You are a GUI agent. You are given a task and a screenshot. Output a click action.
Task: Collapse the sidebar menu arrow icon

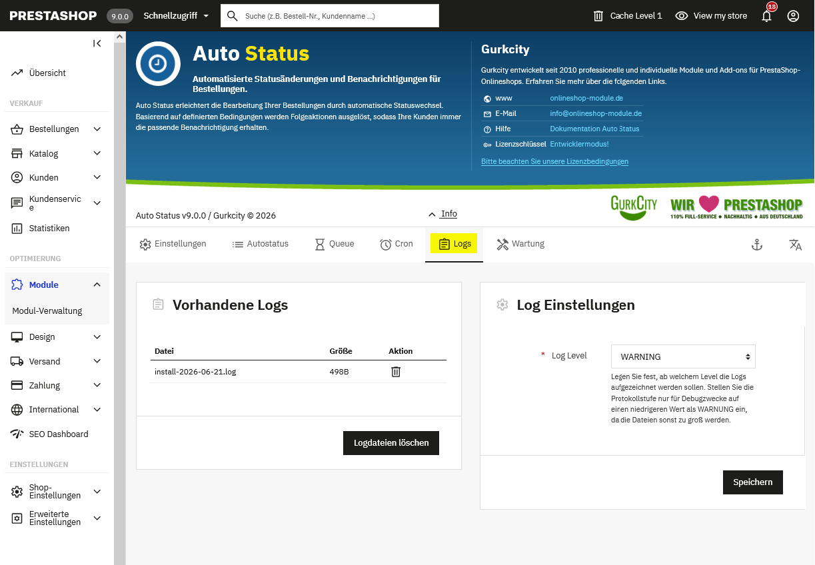click(97, 43)
